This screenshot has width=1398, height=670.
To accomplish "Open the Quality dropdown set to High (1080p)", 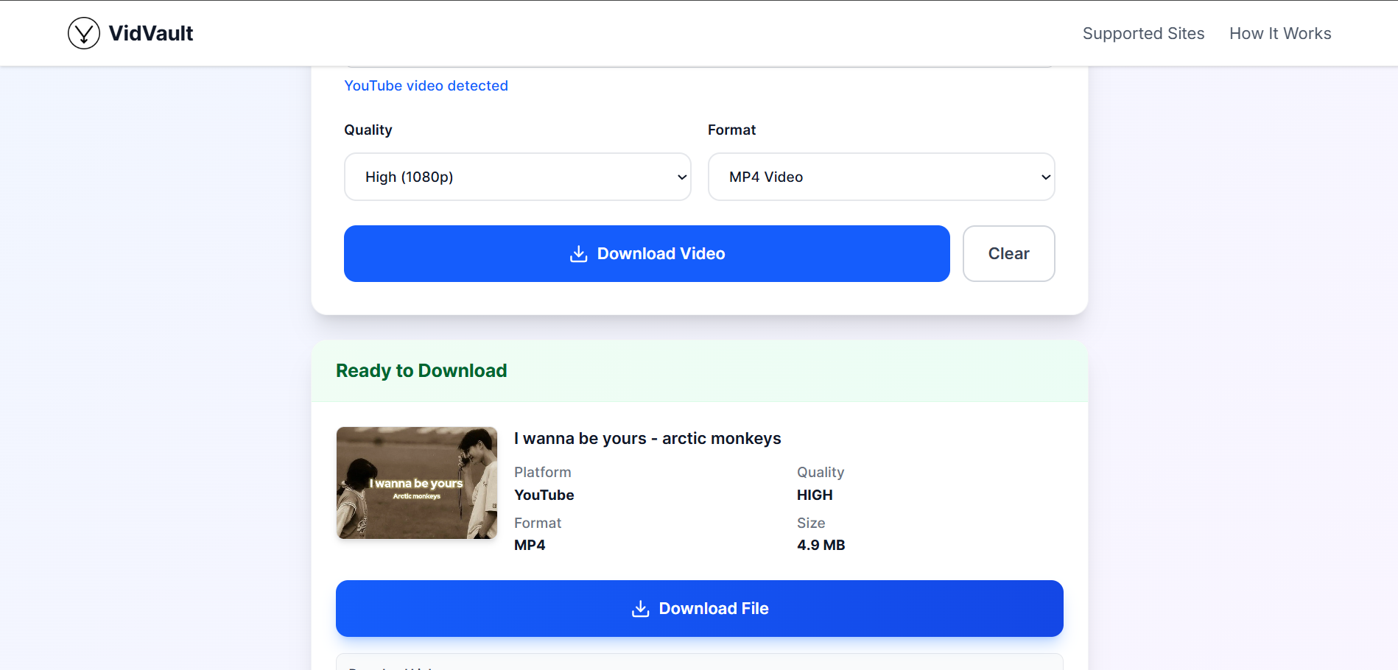I will [517, 177].
